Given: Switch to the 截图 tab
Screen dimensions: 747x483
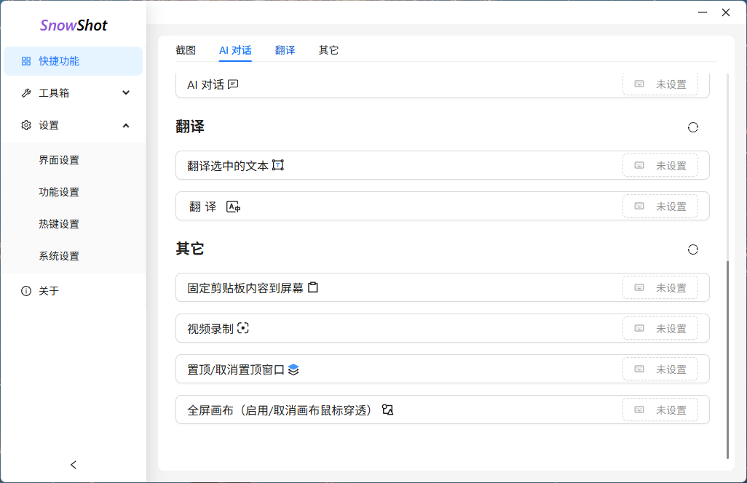Looking at the screenshot, I should point(186,50).
